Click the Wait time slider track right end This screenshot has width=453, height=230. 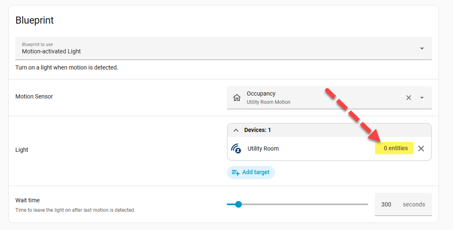[x=366, y=204]
